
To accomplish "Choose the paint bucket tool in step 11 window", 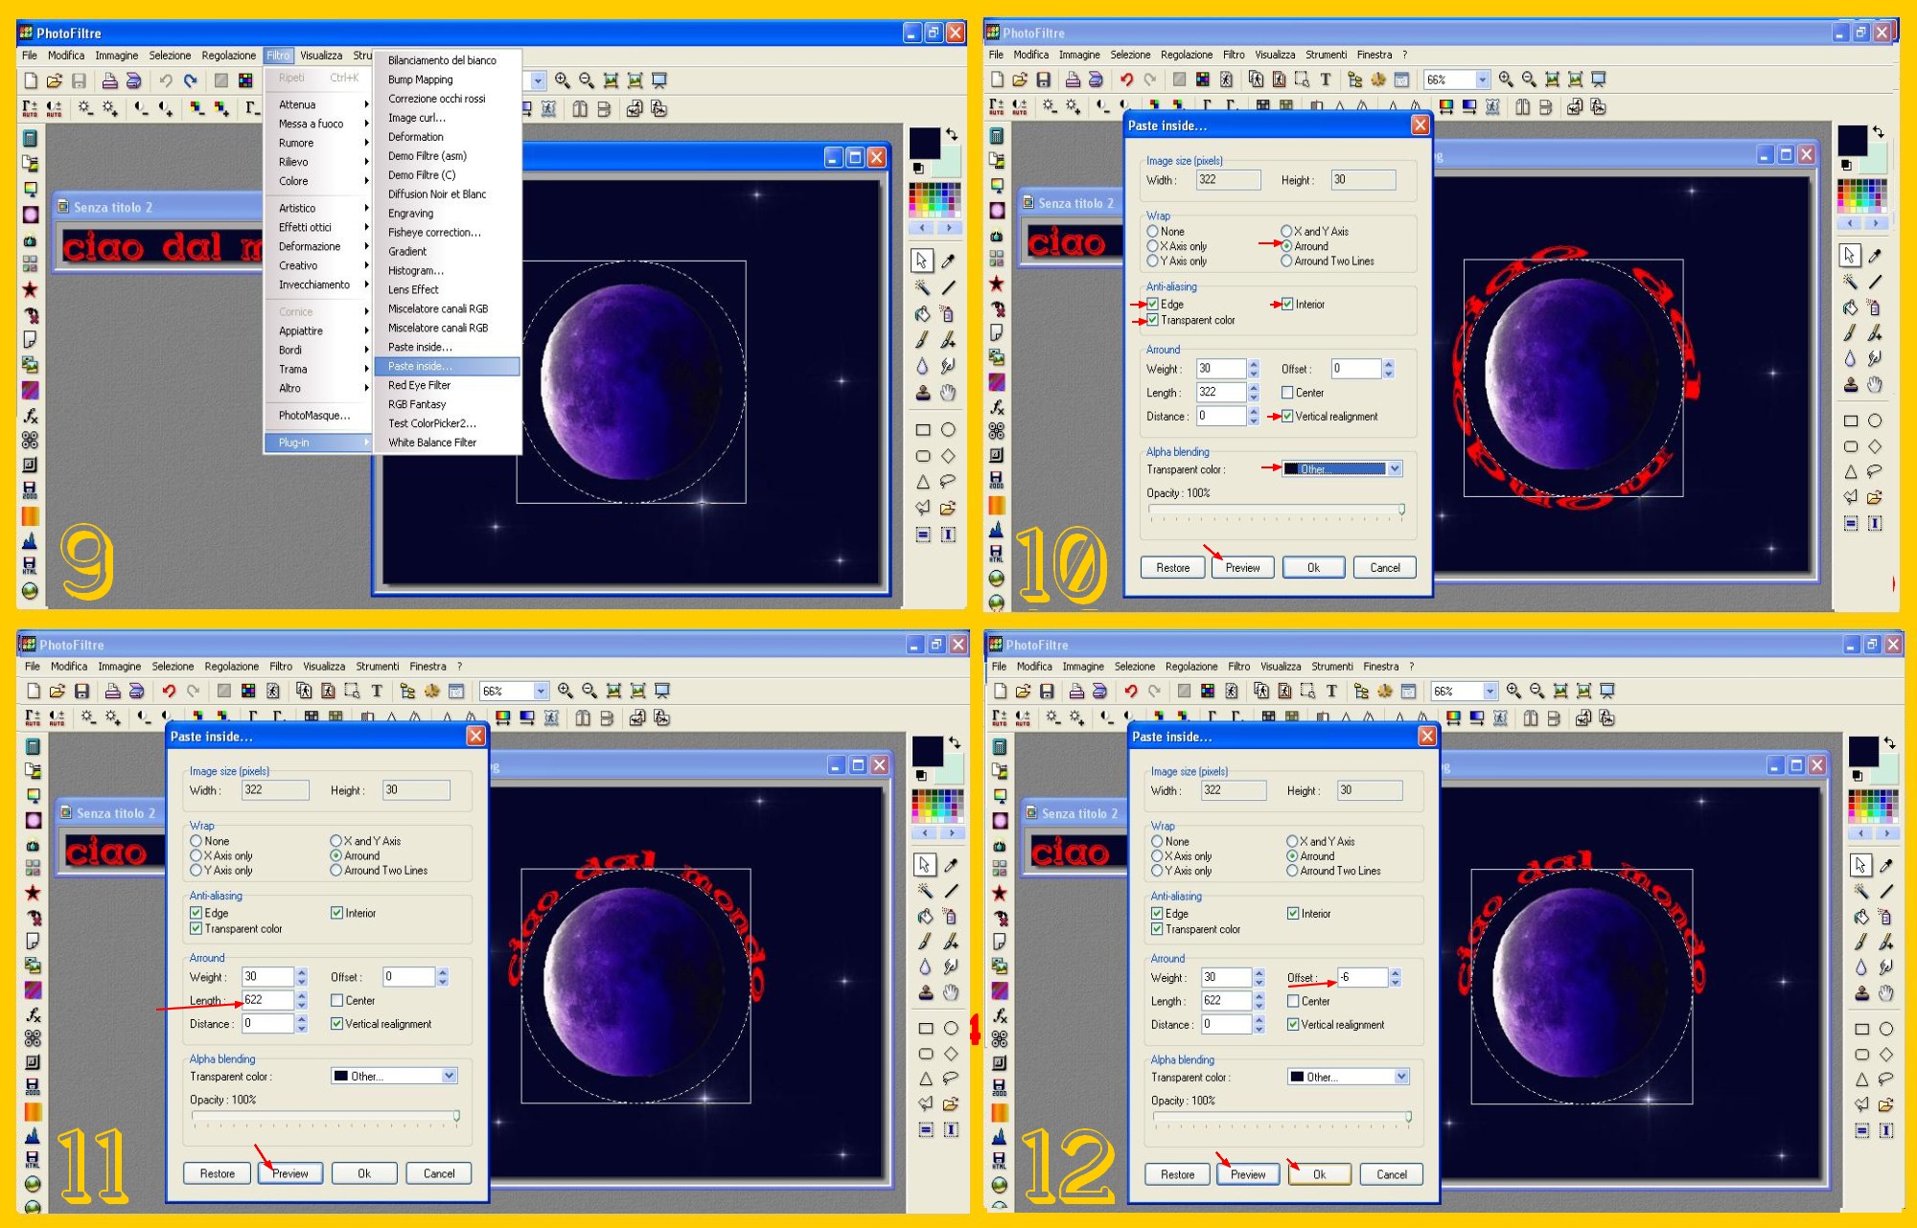I will click(x=924, y=916).
